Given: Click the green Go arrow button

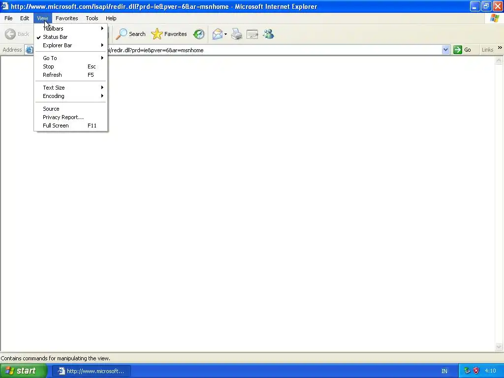Looking at the screenshot, I should pyautogui.click(x=463, y=50).
